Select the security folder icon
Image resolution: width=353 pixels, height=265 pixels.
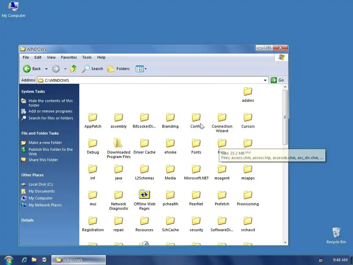point(196,221)
